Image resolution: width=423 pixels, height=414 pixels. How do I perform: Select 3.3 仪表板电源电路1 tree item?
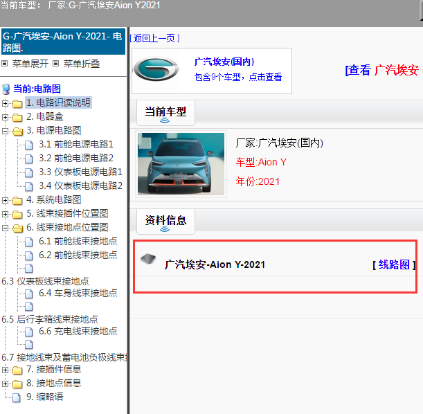81,172
